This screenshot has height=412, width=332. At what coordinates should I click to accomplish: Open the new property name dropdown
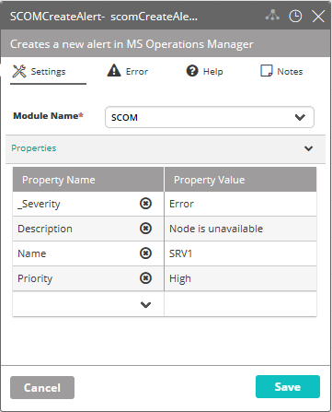tap(145, 305)
